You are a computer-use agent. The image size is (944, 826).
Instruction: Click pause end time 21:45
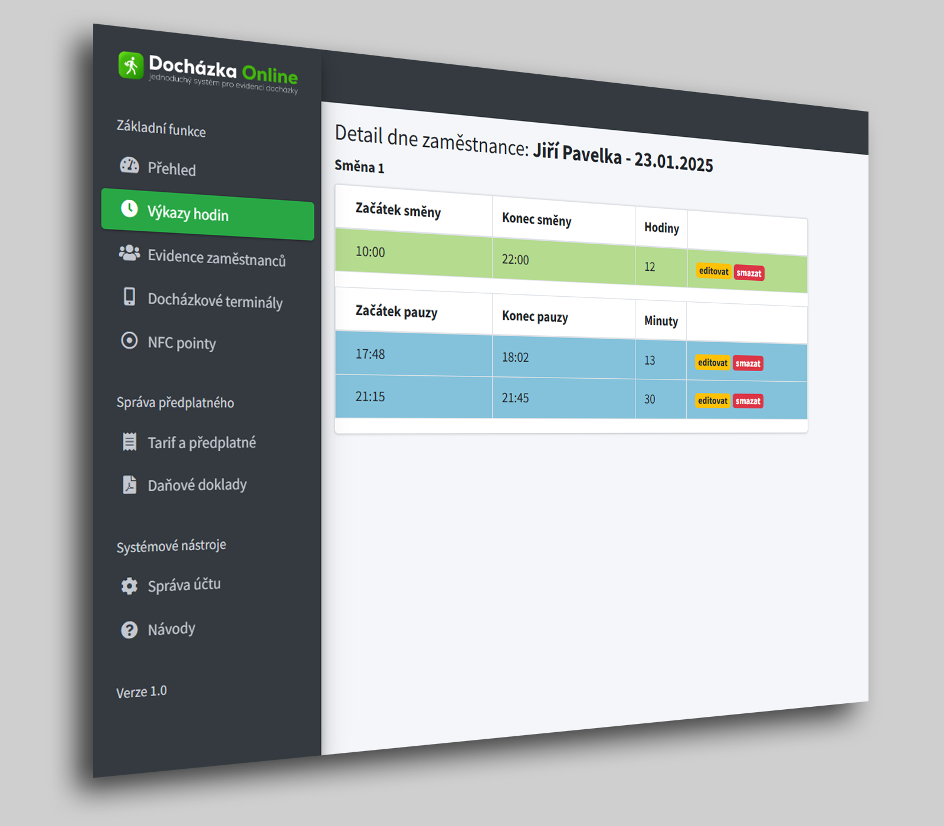pyautogui.click(x=515, y=398)
